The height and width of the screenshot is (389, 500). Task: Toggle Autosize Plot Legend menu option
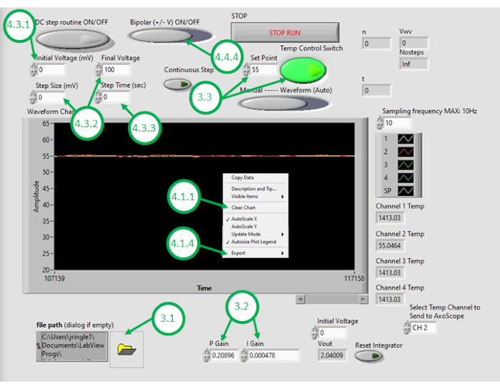pos(256,242)
